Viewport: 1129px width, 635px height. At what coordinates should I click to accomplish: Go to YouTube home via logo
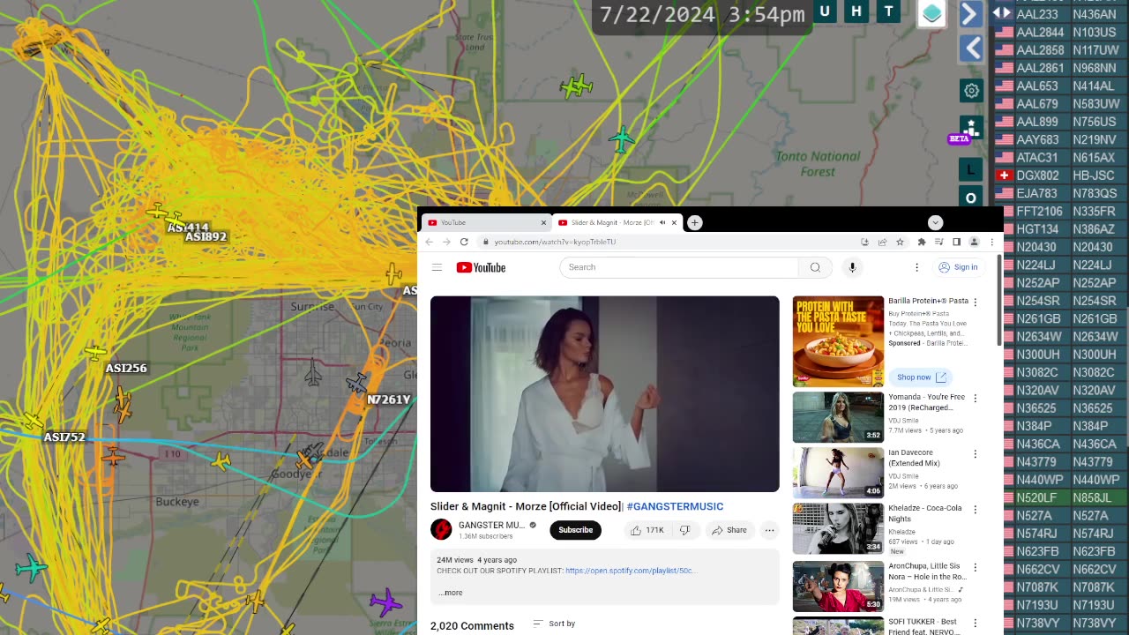tap(481, 267)
